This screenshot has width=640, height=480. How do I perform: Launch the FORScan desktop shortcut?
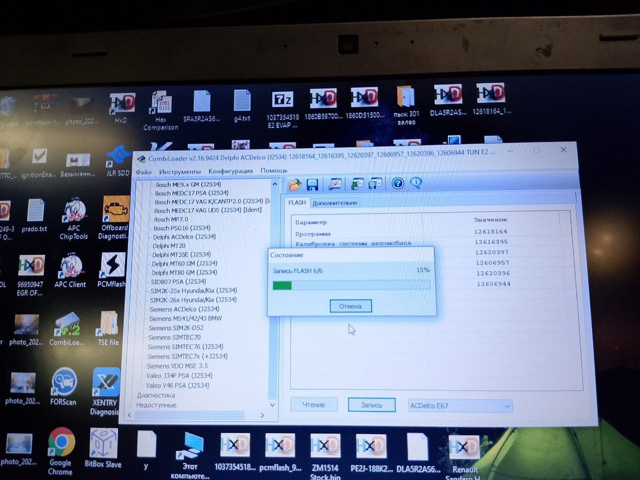[x=64, y=387]
